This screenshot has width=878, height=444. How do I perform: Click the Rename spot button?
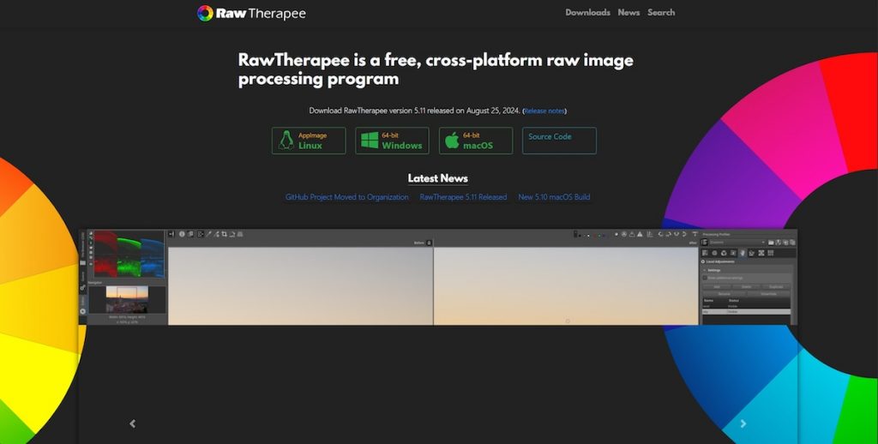[x=724, y=294]
